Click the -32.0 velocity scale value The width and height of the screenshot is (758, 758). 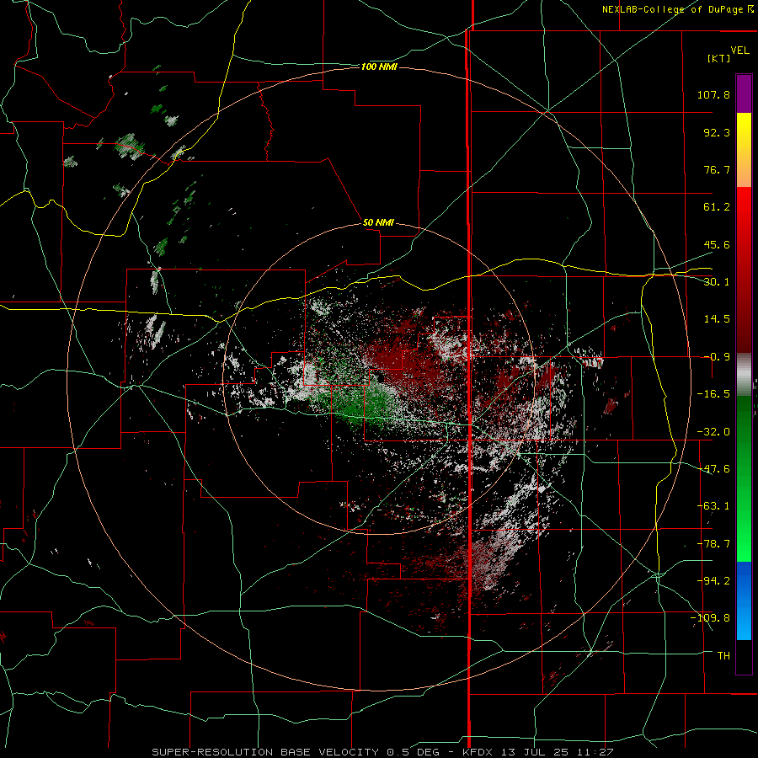pyautogui.click(x=713, y=432)
